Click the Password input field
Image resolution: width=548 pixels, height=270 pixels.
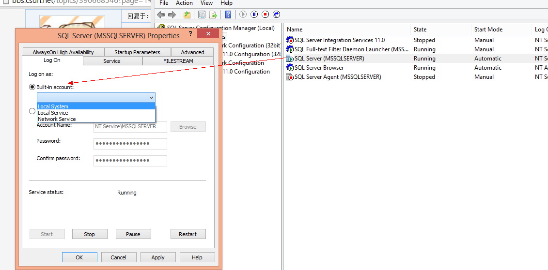[130, 144]
